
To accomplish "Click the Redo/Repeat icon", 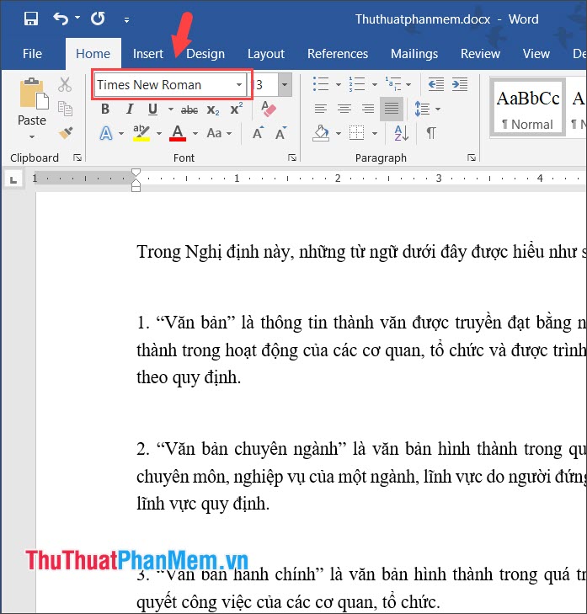I will point(98,19).
